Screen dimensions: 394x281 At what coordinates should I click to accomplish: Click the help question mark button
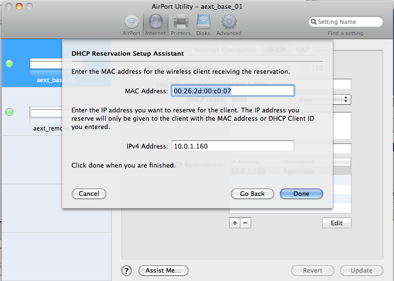pyautogui.click(x=126, y=270)
